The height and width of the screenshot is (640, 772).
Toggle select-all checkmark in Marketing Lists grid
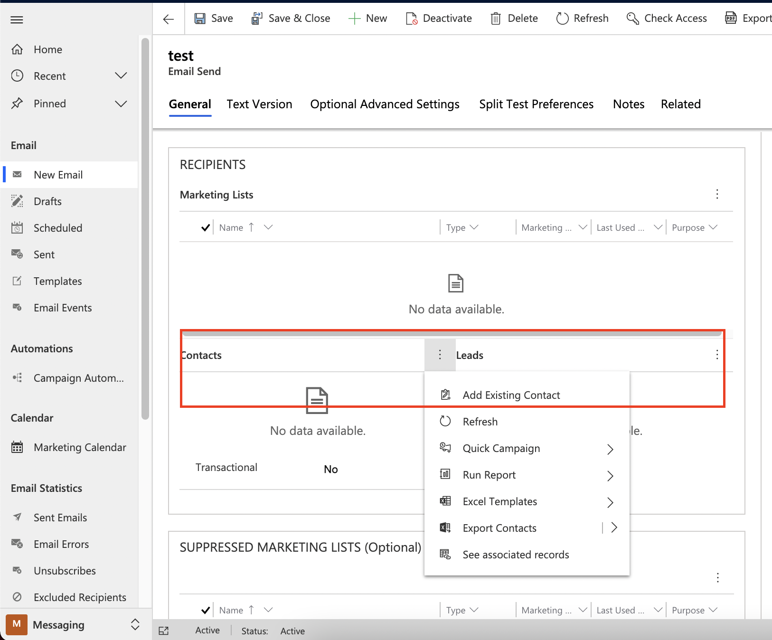click(x=206, y=228)
